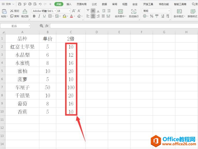Click the fx insert function icon

click(47, 26)
